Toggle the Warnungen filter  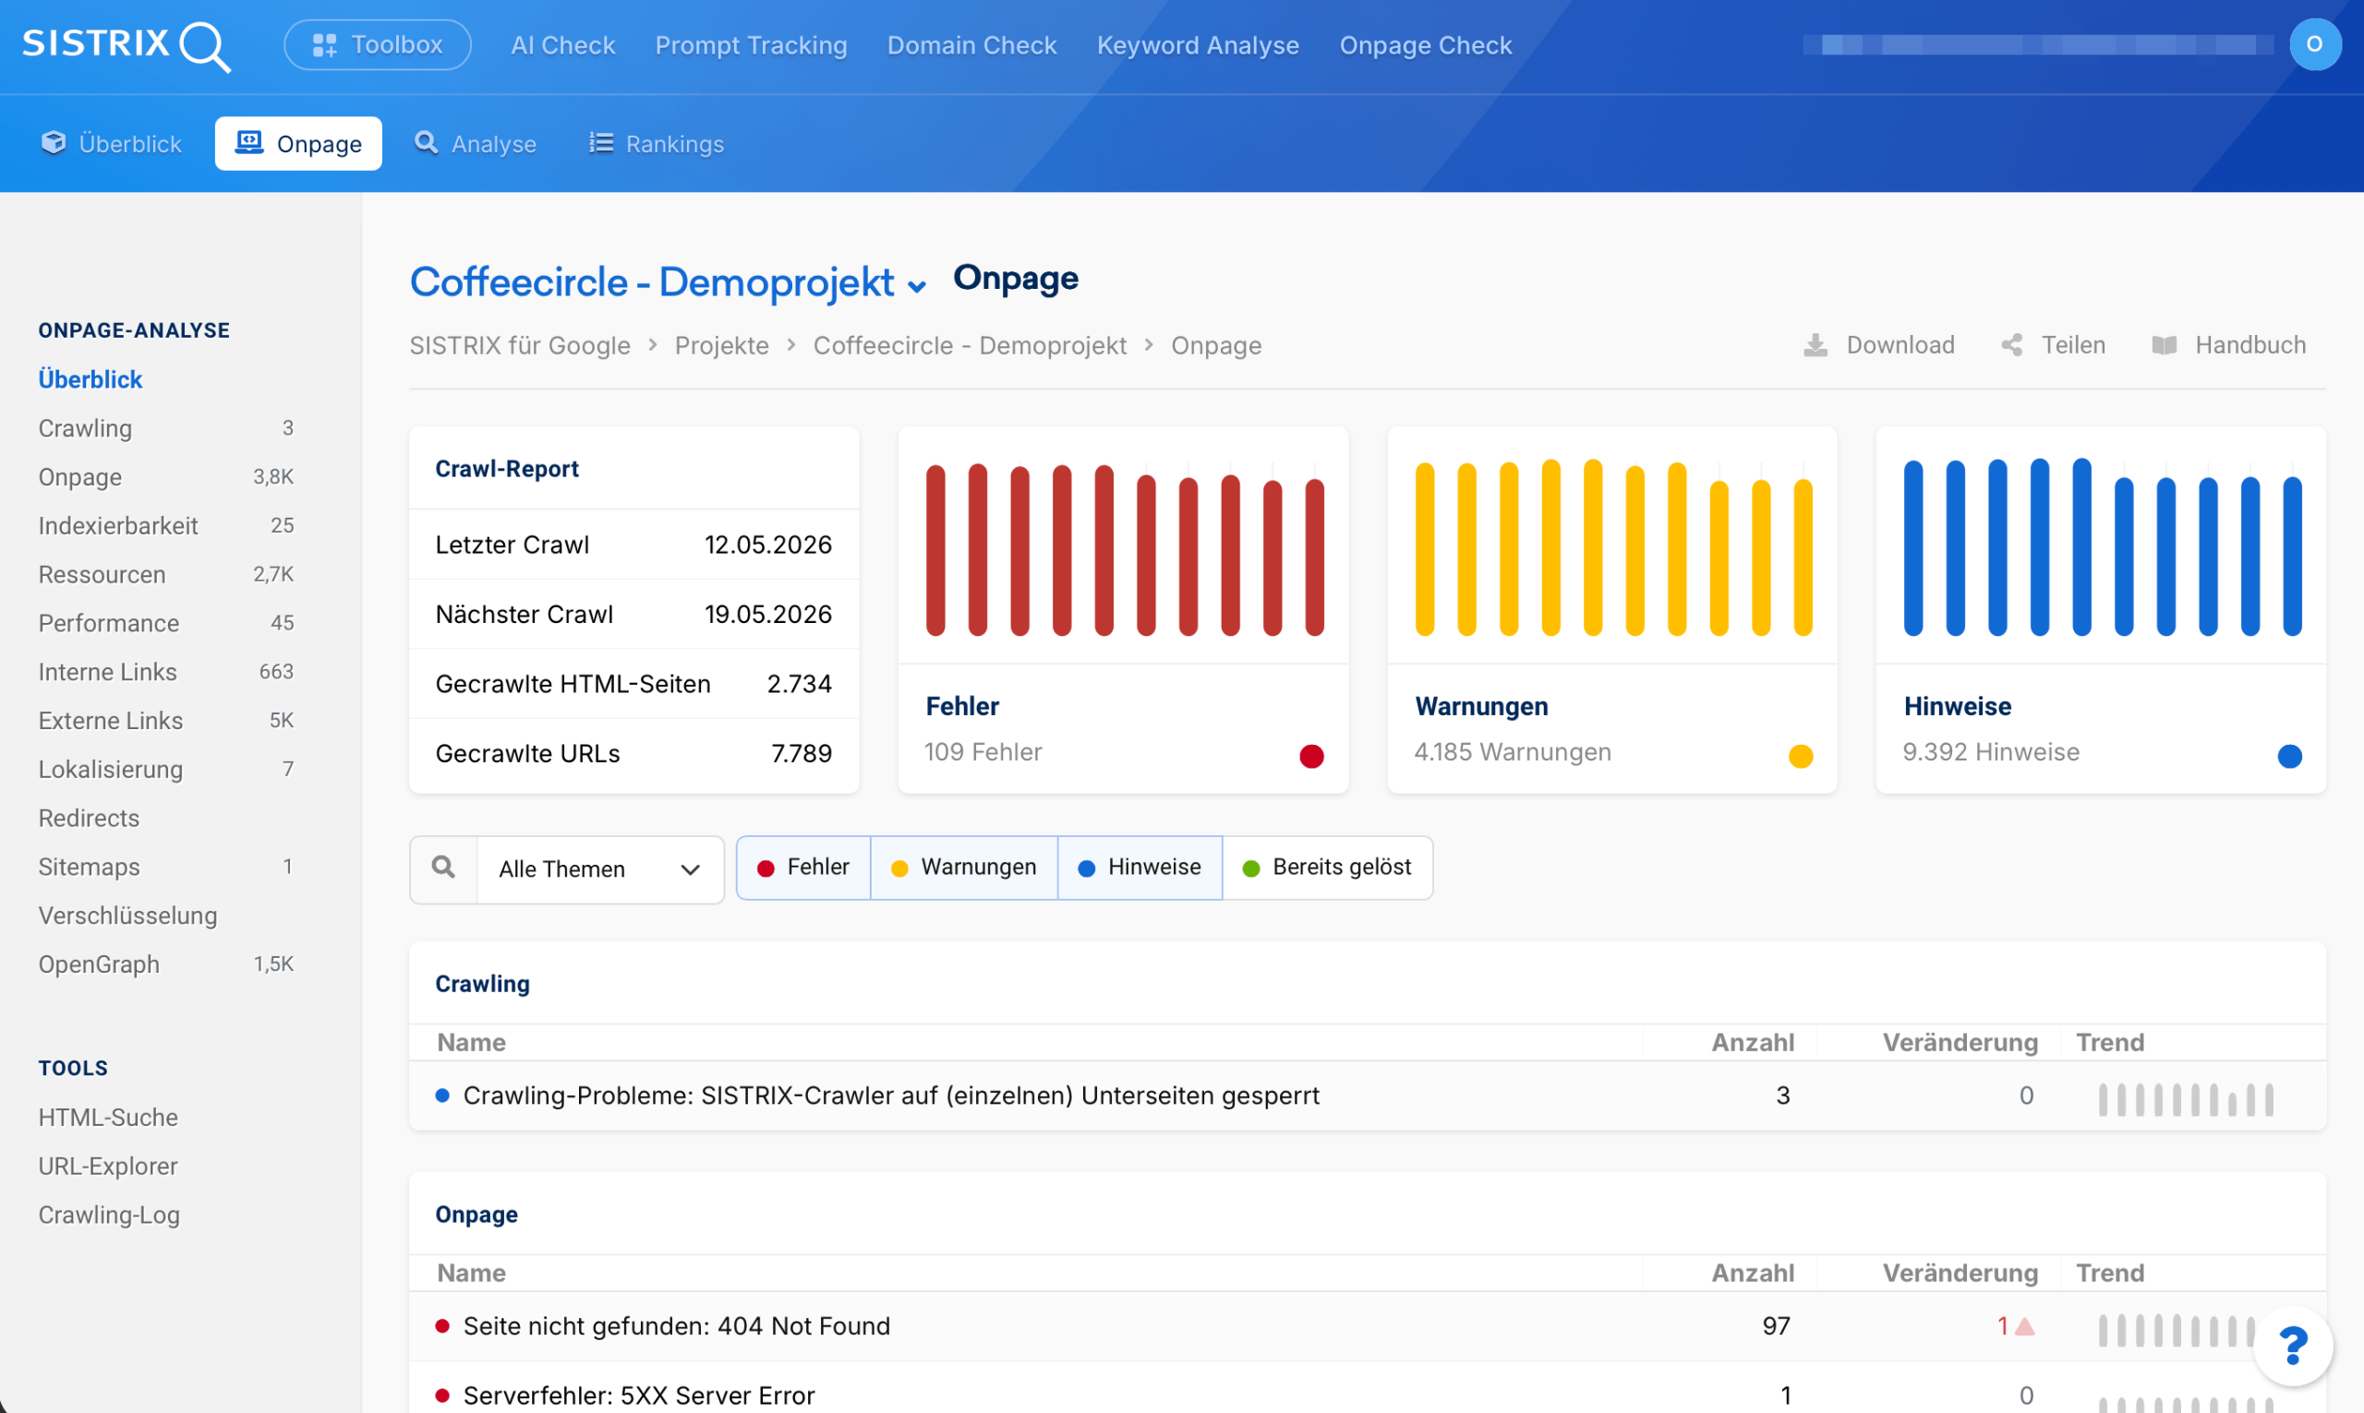click(x=964, y=868)
